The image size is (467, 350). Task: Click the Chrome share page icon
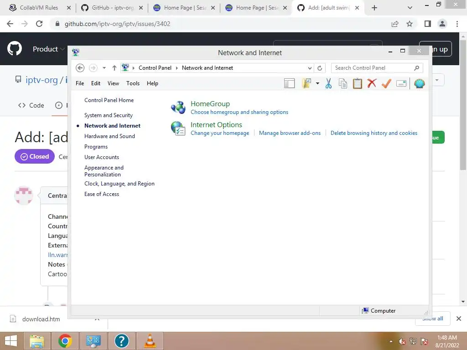(x=395, y=24)
